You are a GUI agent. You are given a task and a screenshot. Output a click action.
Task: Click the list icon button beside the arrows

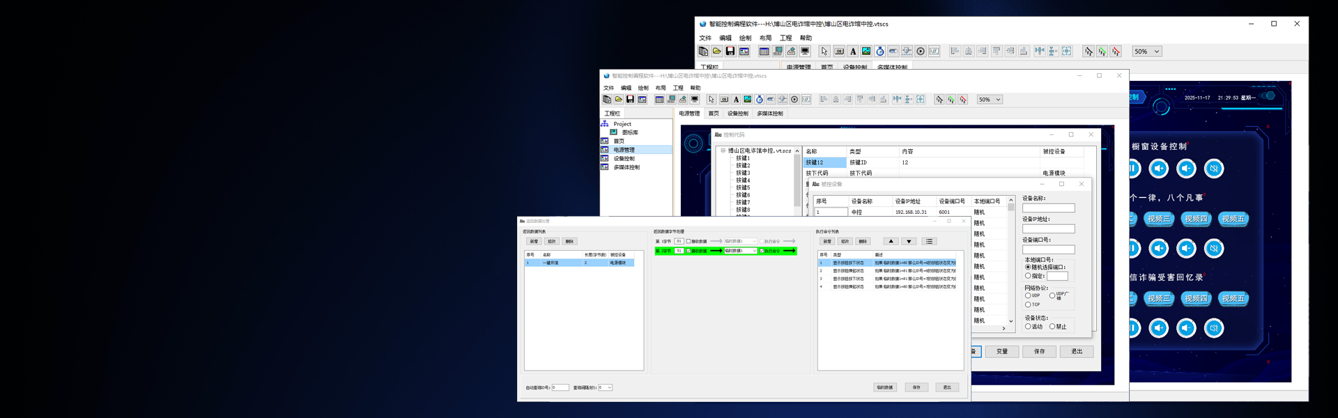(x=929, y=242)
